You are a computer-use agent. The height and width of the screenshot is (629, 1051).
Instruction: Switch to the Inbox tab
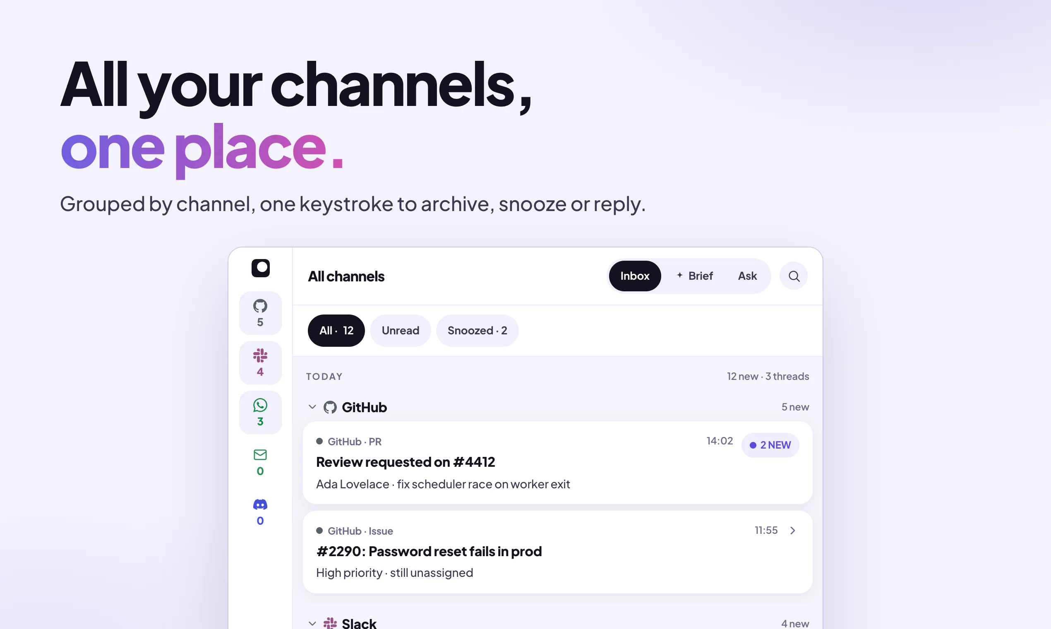pos(634,276)
